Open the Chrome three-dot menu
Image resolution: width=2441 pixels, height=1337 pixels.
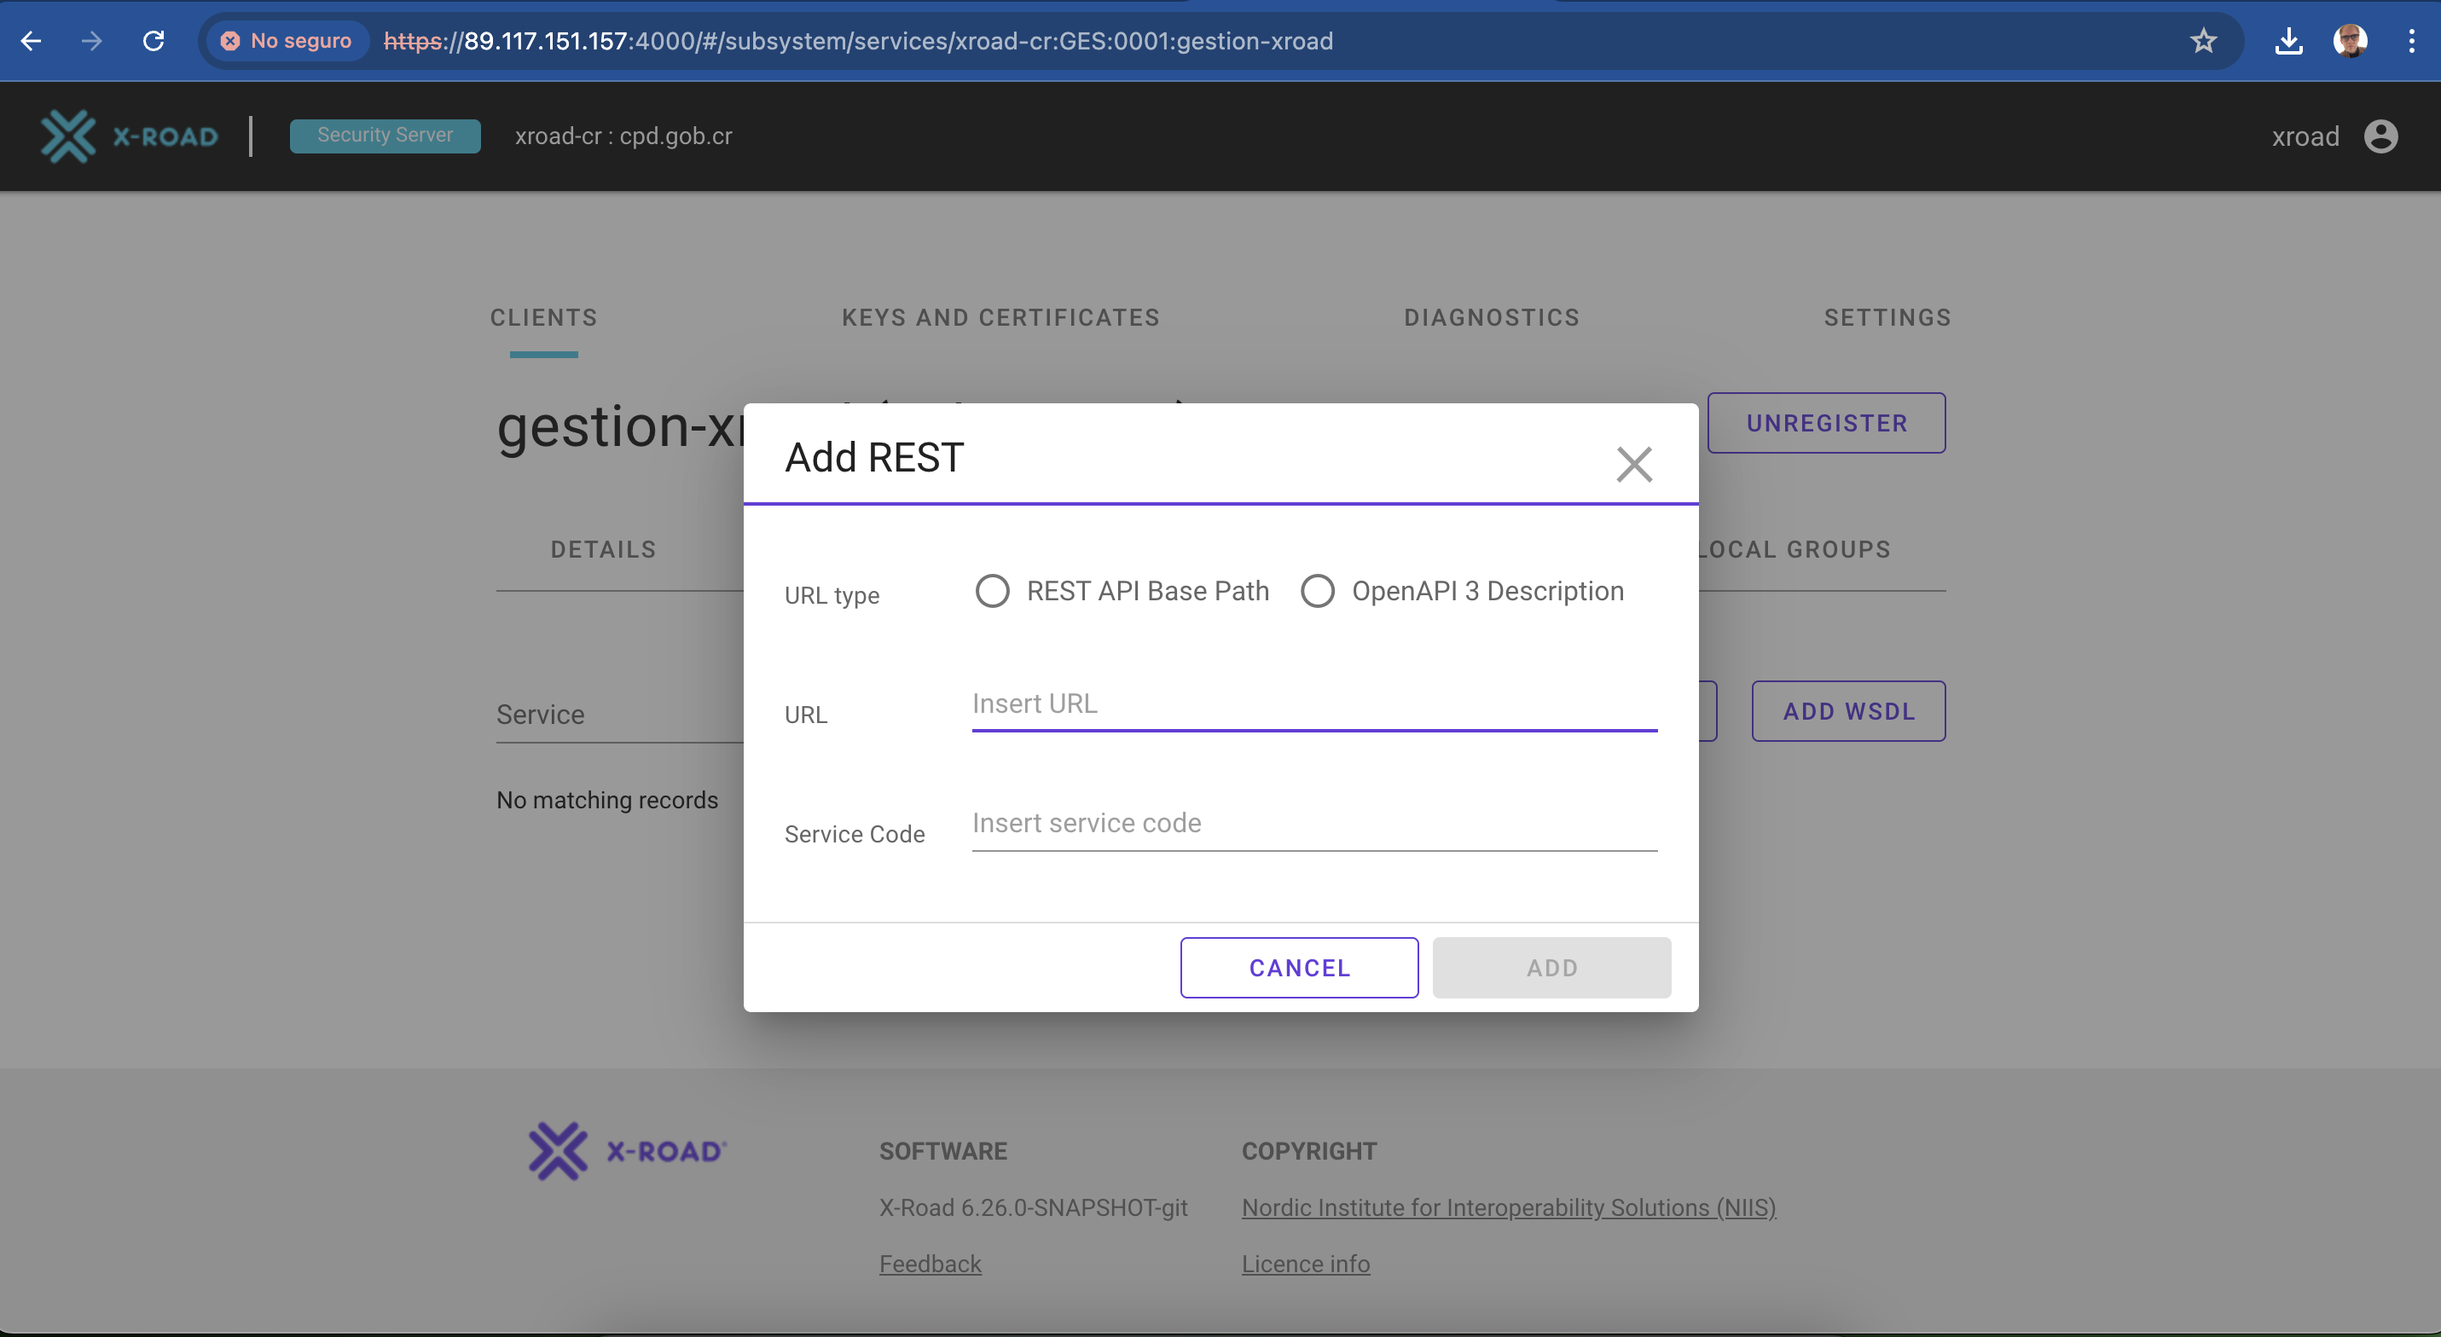point(2412,41)
